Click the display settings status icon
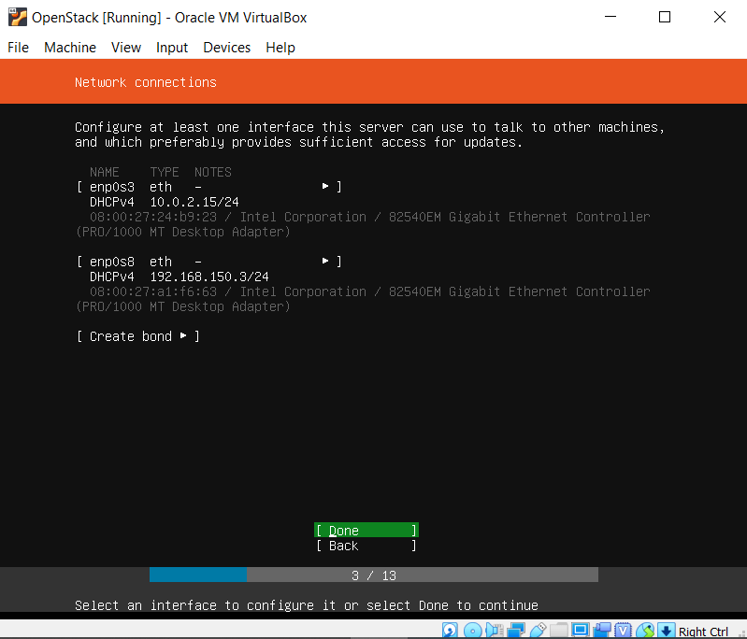This screenshot has width=747, height=639. coord(581,631)
